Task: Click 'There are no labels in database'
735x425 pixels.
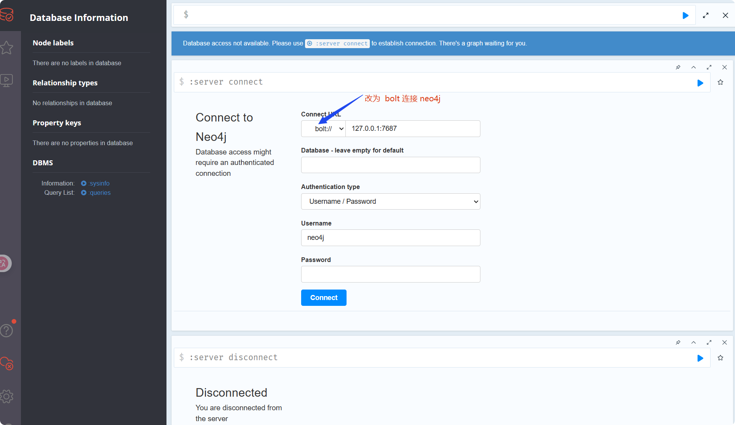Action: tap(77, 63)
